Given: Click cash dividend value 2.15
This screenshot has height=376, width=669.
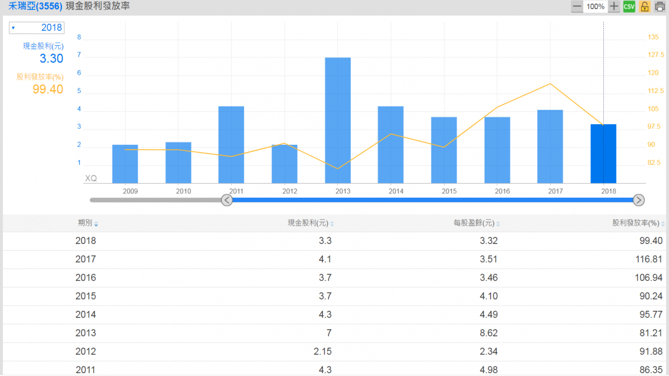Looking at the screenshot, I should tap(323, 351).
